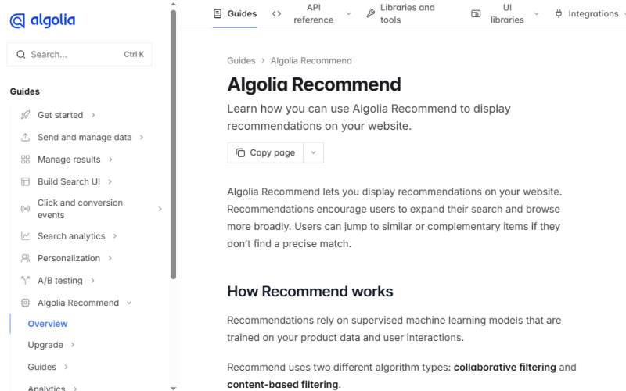Click the Guides breadcrumb link
This screenshot has height=391, width=626.
point(241,61)
